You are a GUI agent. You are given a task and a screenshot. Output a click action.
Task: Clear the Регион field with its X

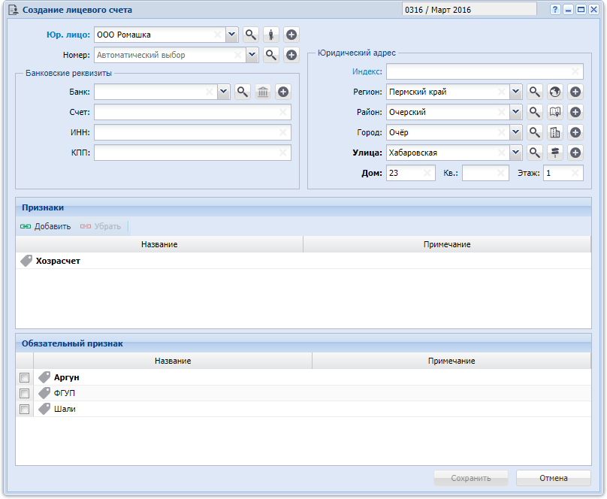point(502,92)
